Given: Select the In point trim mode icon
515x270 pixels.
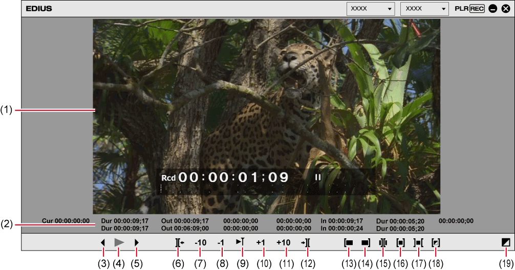Looking at the screenshot, I should [x=349, y=242].
